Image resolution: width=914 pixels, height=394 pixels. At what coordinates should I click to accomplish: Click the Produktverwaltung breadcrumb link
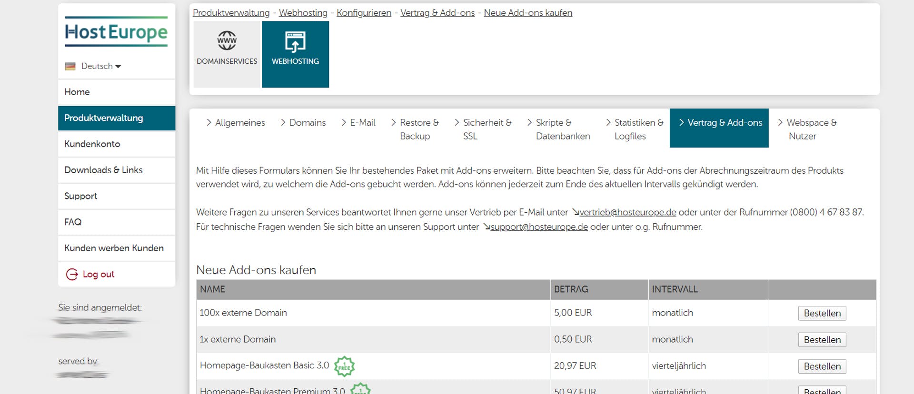(x=231, y=13)
